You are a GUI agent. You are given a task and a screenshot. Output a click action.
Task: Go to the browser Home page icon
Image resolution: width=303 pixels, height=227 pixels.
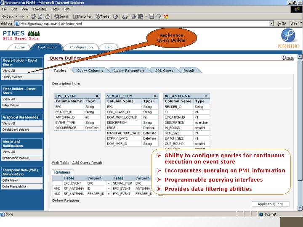(x=47, y=16)
